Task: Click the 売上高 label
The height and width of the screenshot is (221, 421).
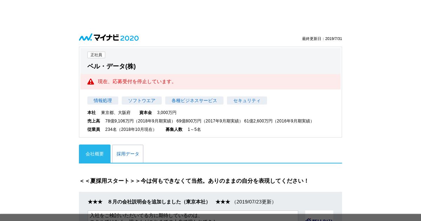Action: 94,121
